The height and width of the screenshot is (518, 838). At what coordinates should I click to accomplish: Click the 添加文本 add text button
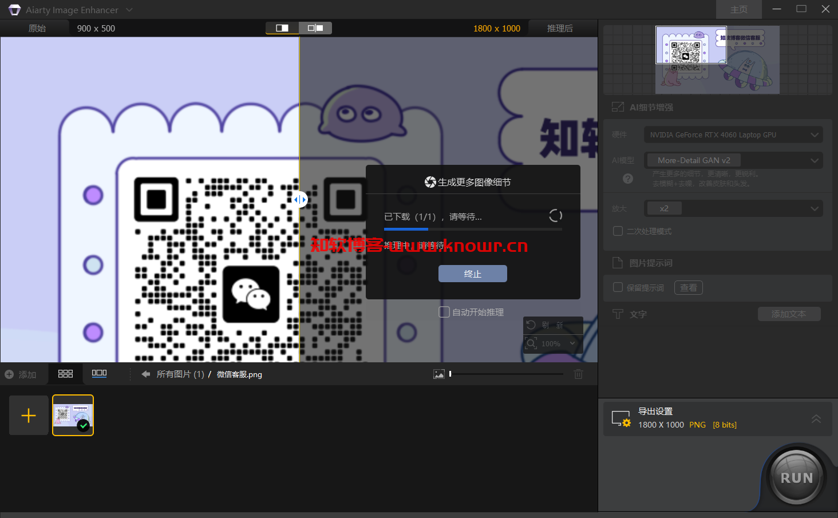coord(789,314)
